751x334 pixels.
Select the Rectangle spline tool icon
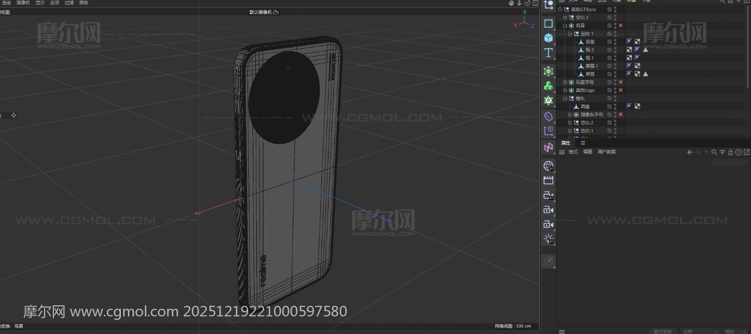pyautogui.click(x=548, y=23)
